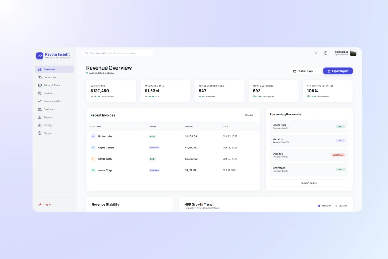
Task: Select the Total MRR legend dot
Action: tap(319, 206)
